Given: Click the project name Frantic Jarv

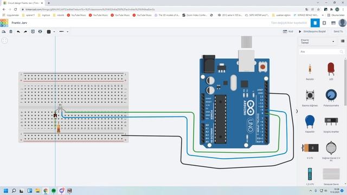Looking at the screenshot, I should (x=20, y=23).
